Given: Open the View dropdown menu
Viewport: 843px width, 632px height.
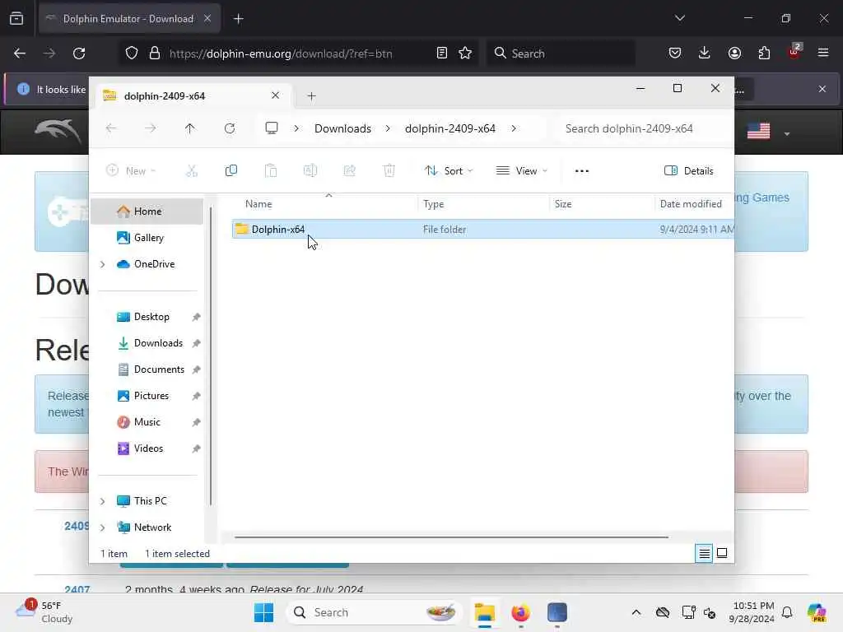Looking at the screenshot, I should tap(522, 171).
